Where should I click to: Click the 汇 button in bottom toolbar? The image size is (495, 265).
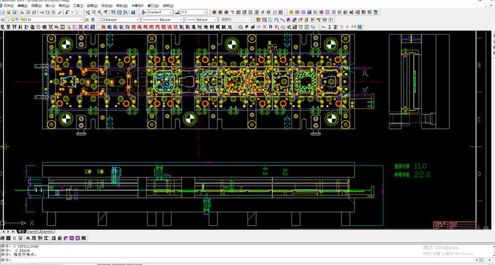(x=46, y=238)
